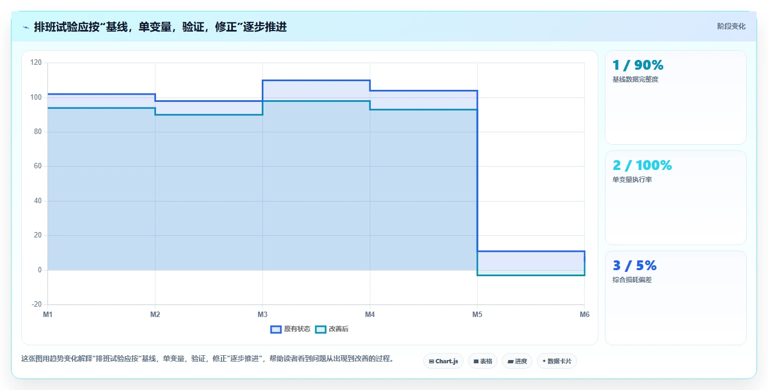Click the 阶段变化 label in header
The image size is (768, 390).
click(x=731, y=26)
